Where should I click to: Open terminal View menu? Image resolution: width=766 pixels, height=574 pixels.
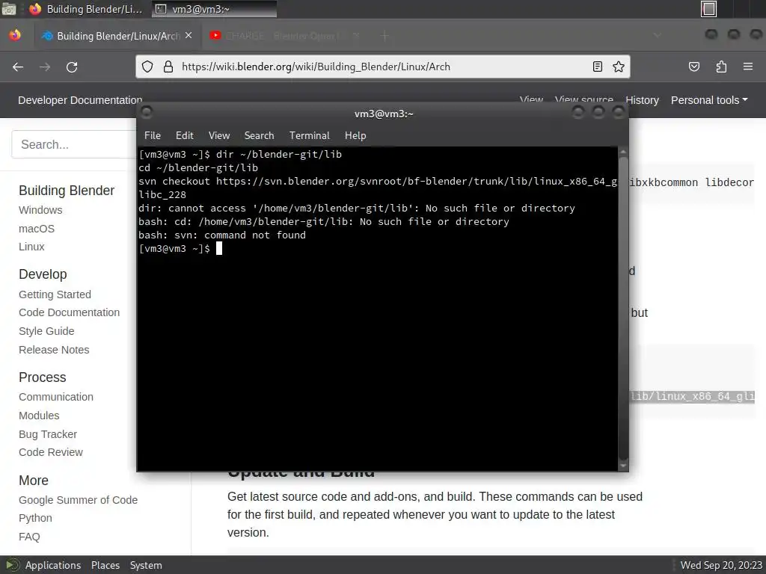pyautogui.click(x=219, y=136)
